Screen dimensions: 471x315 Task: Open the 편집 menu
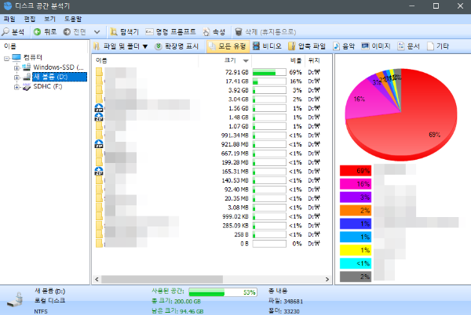[x=30, y=19]
